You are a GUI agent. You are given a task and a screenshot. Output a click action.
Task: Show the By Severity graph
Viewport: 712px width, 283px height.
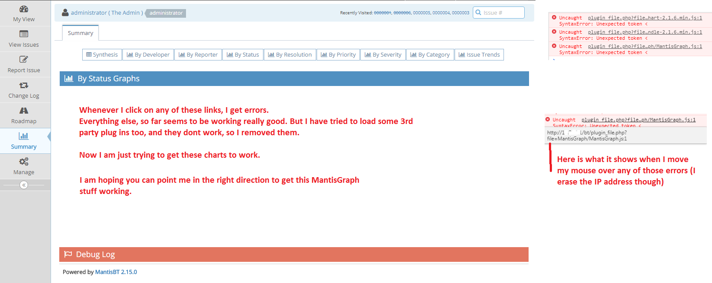[x=383, y=54]
